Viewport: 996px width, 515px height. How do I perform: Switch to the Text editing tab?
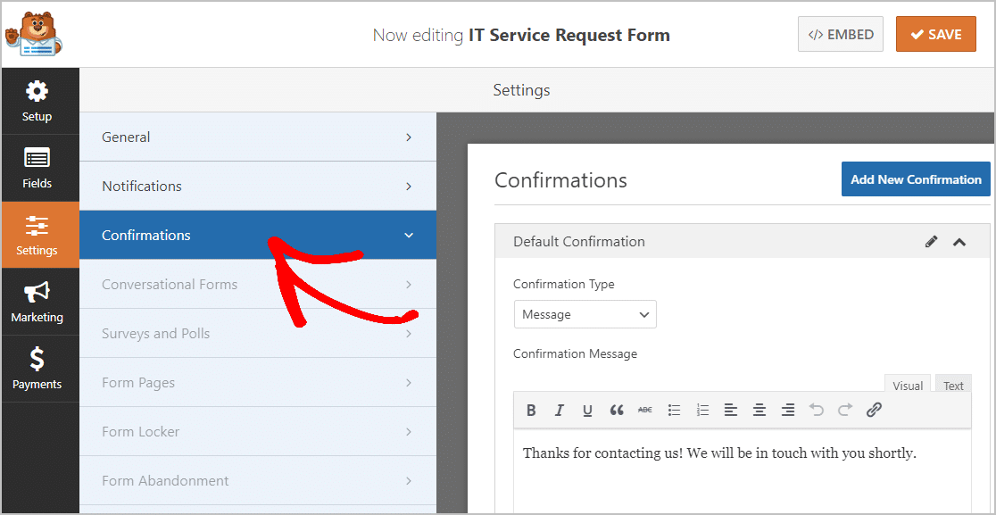952,385
